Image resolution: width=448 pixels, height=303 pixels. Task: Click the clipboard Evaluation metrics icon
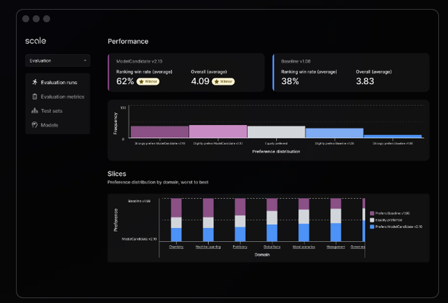34,96
